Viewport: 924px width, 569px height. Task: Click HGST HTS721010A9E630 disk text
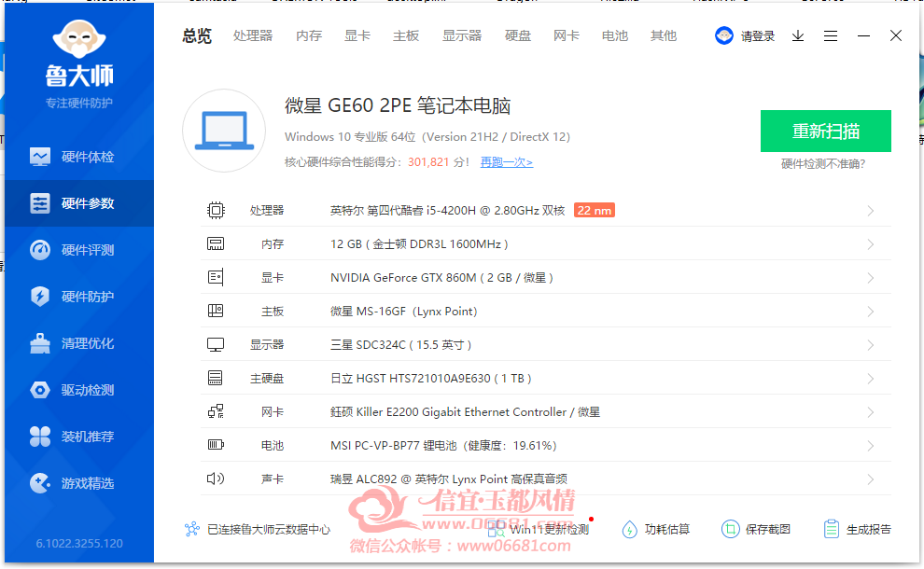tap(431, 378)
